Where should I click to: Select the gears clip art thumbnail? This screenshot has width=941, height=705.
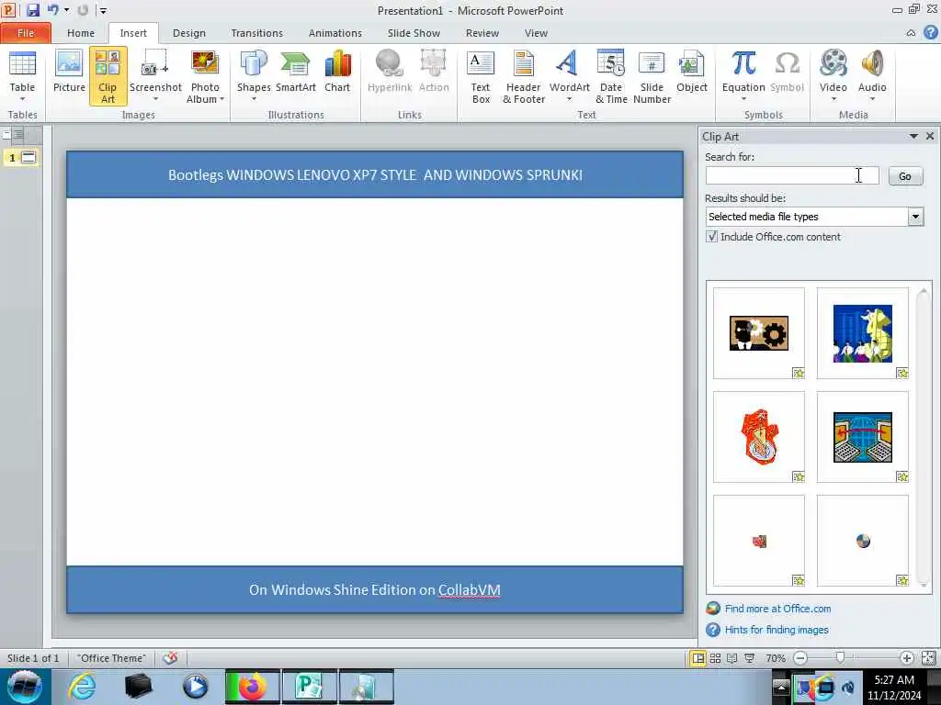[758, 333]
